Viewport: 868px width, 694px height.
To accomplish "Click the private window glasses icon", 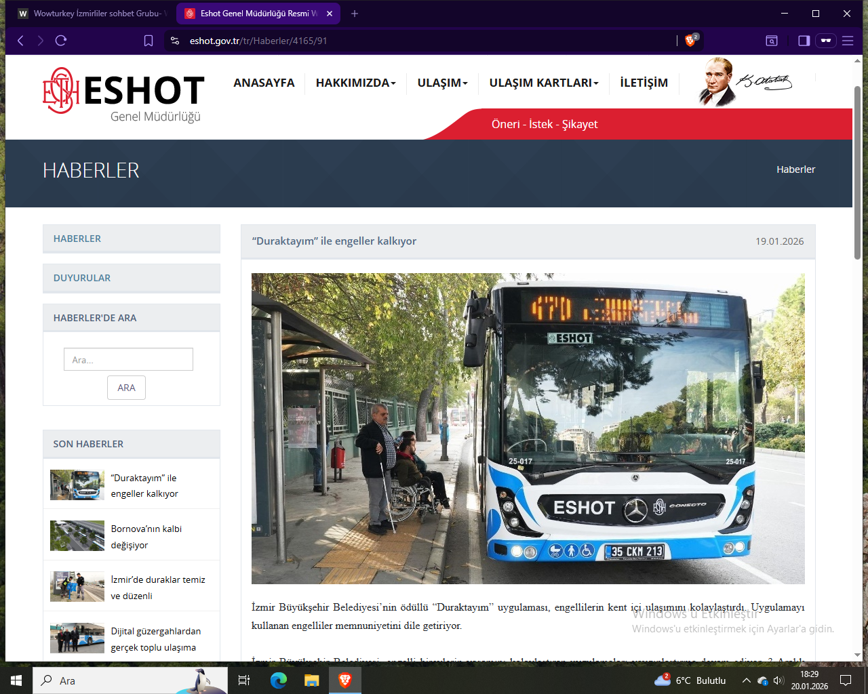I will click(825, 41).
